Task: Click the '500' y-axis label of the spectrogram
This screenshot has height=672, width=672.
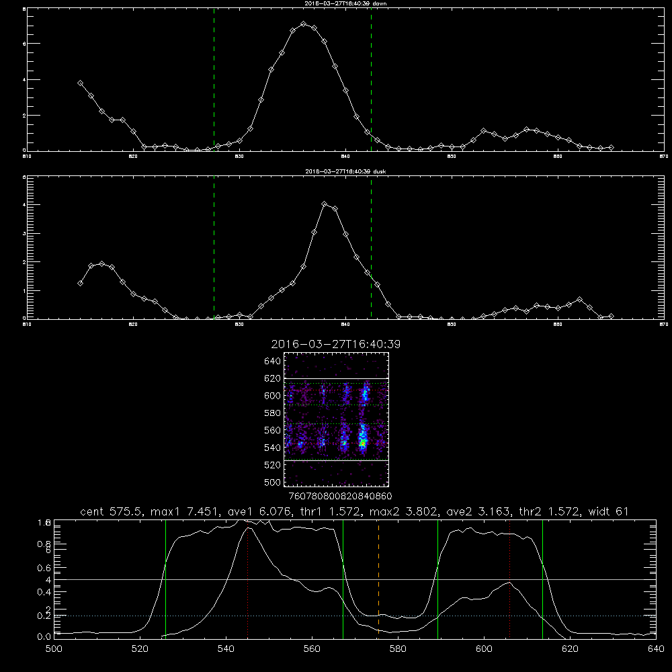Action: pyautogui.click(x=273, y=482)
